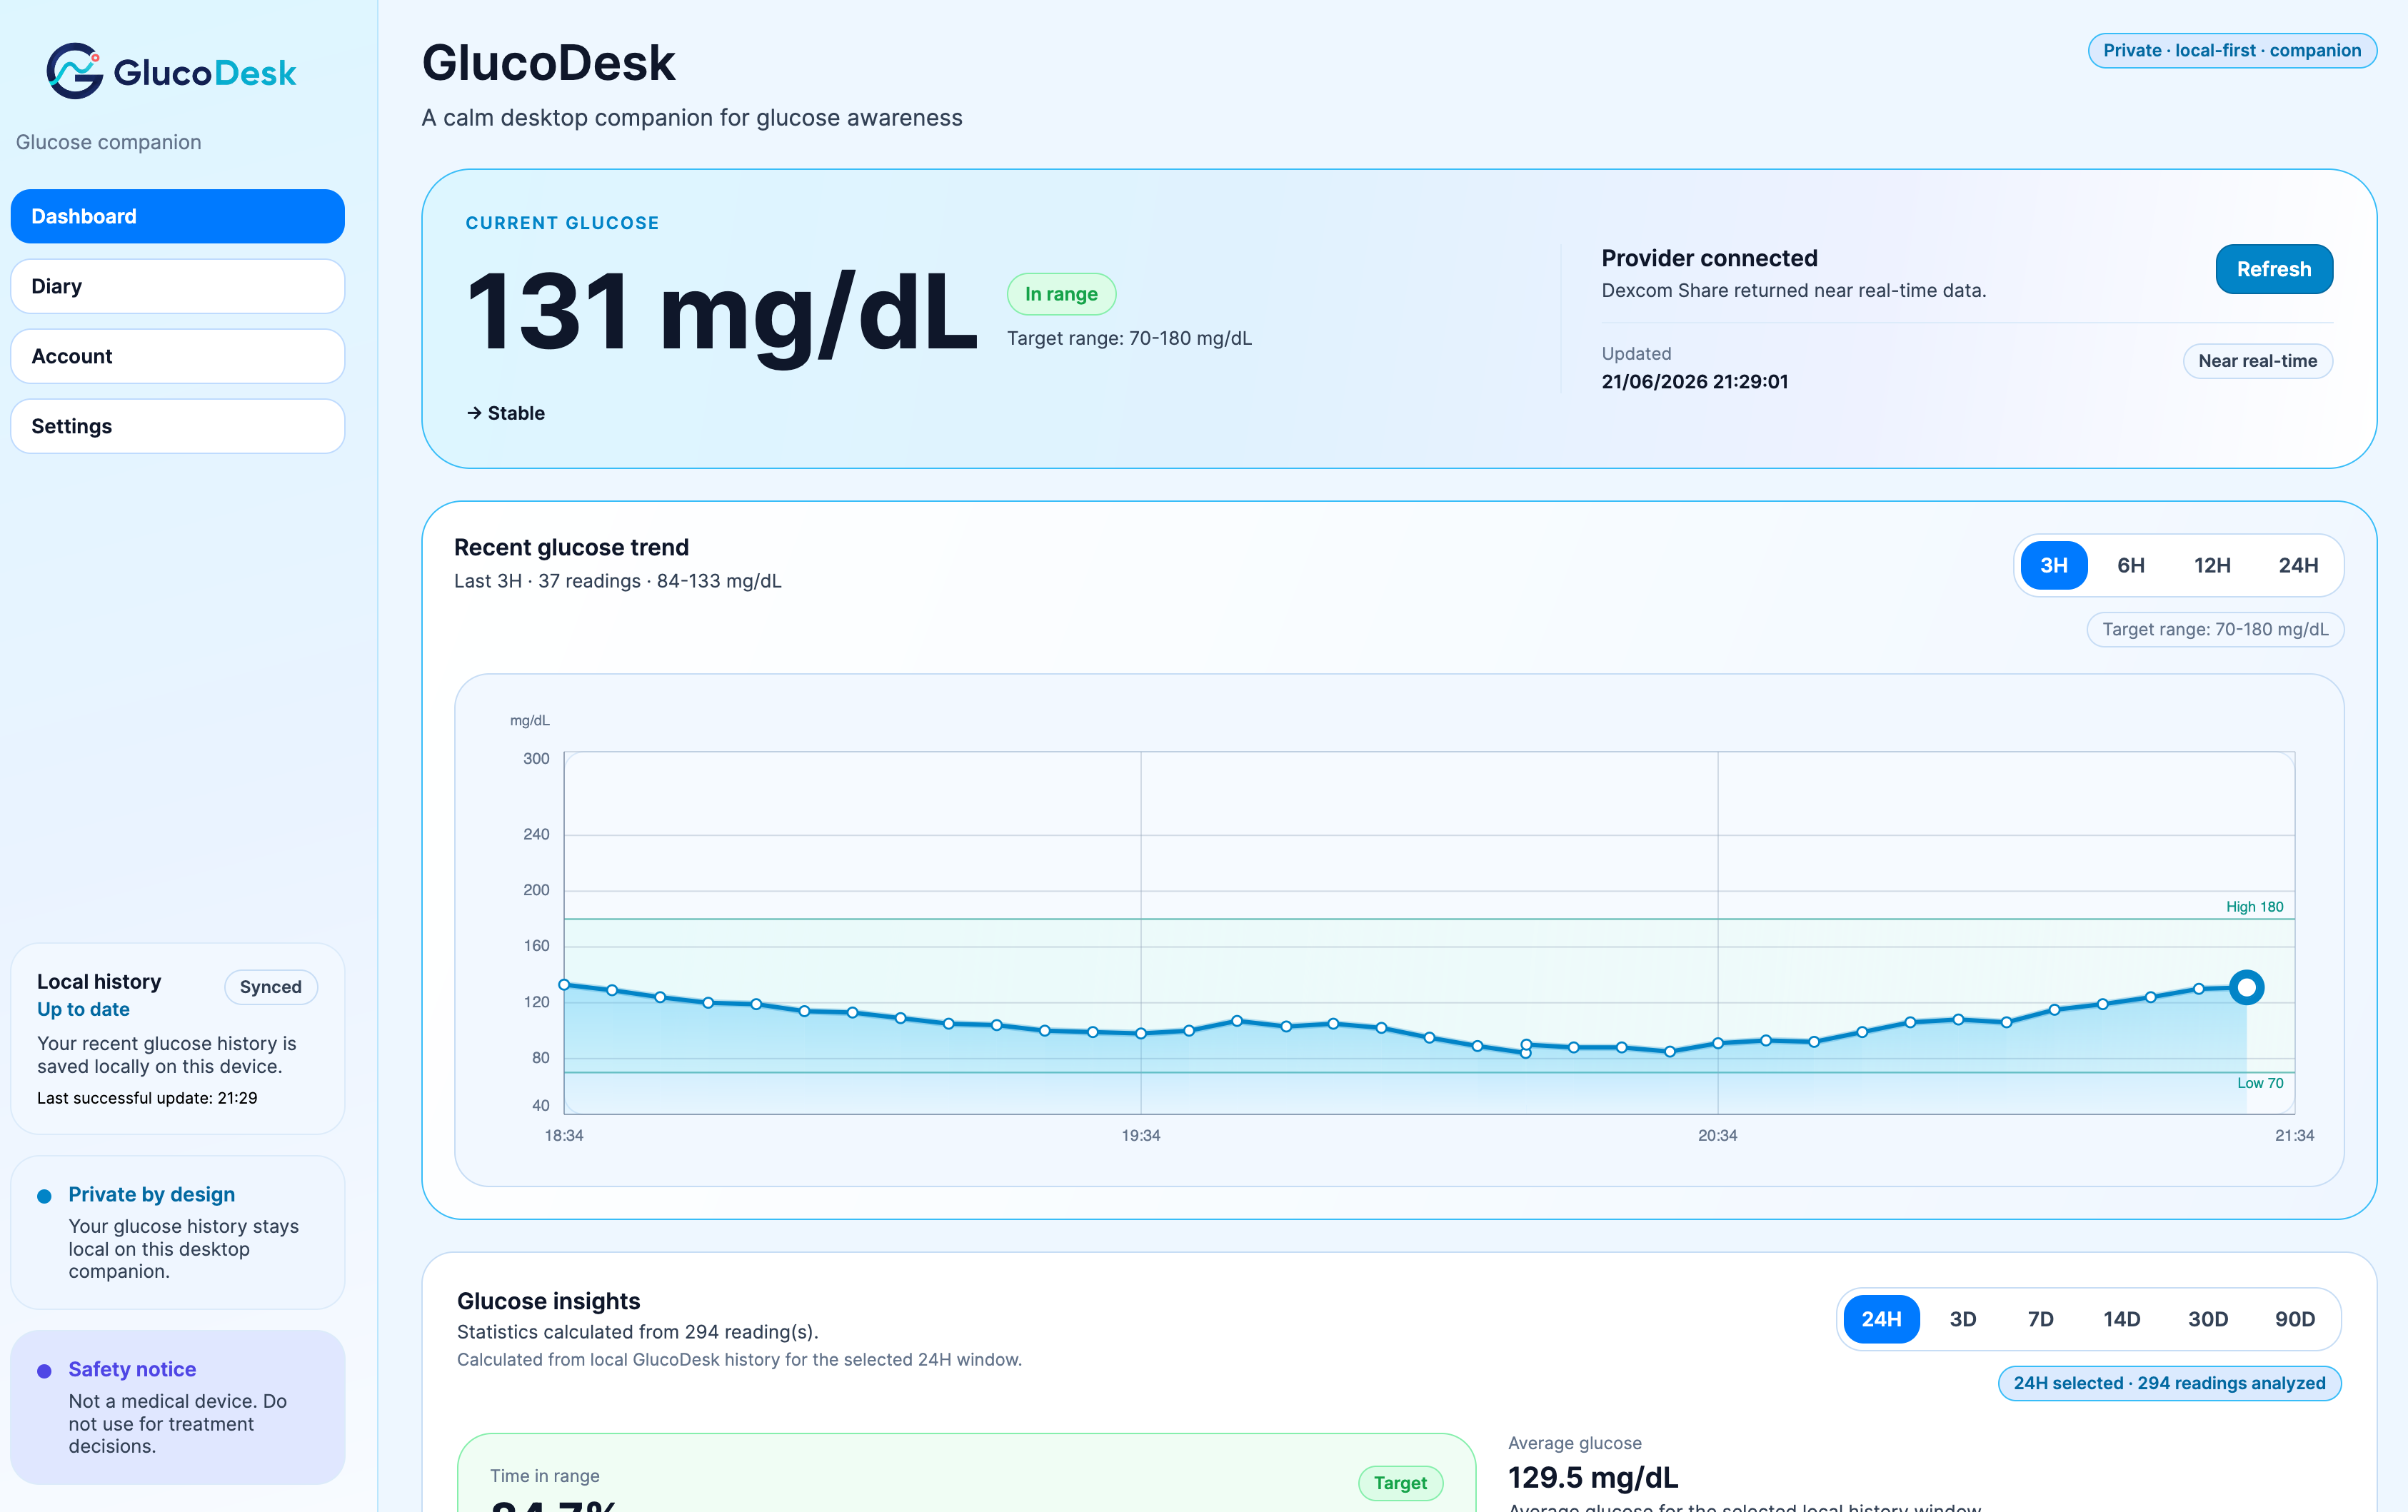Open the Diary section
Screen dimensions: 2408x1512
click(178, 286)
